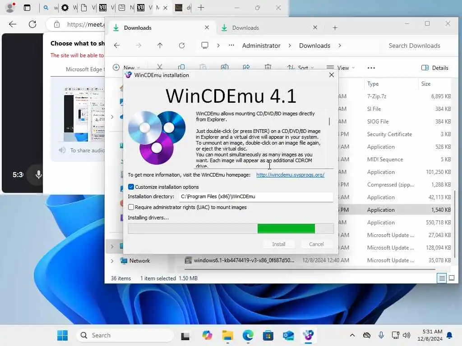The image size is (462, 346).
Task: Close the first Downloads tab
Action: [207, 27]
